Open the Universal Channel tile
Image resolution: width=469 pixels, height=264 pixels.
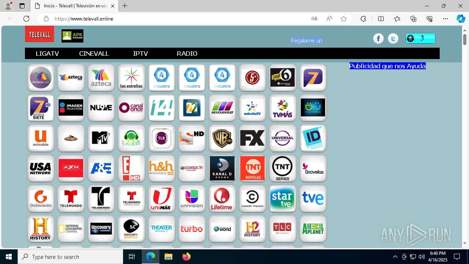[x=282, y=138]
